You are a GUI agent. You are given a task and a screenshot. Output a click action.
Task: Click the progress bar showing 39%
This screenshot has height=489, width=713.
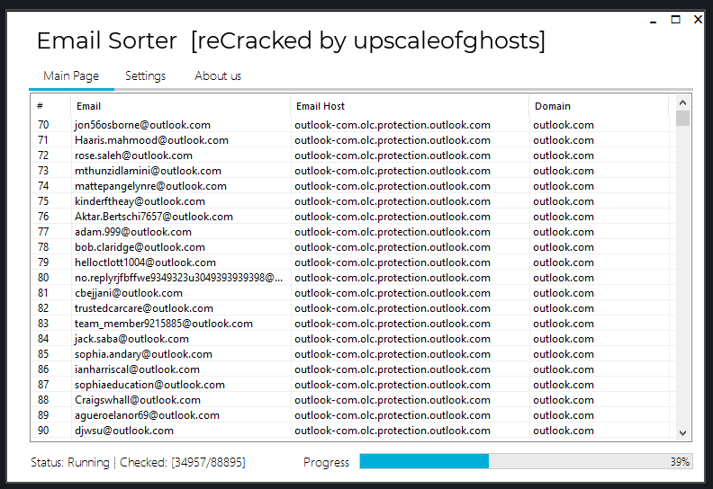click(526, 461)
